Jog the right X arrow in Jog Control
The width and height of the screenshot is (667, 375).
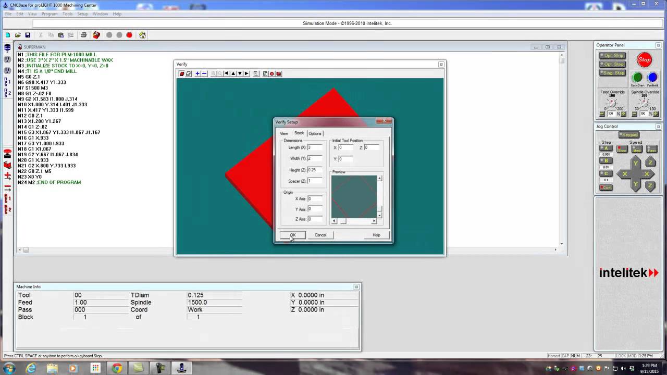pyautogui.click(x=647, y=174)
